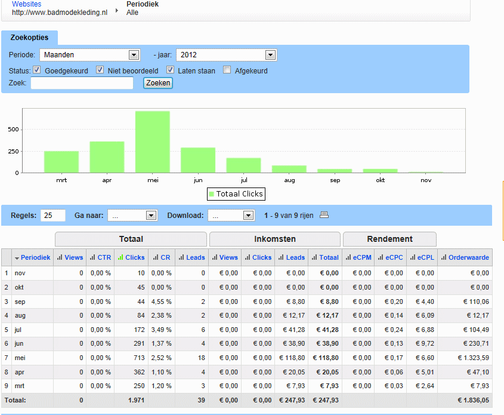Click the sort icon beside Totaal Views column
The width and height of the screenshot is (504, 415).
tap(60, 257)
